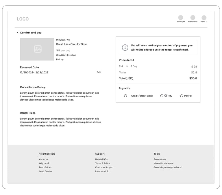Click the MillCreek, WA location text
This screenshot has height=195, width=222.
tap(63, 40)
